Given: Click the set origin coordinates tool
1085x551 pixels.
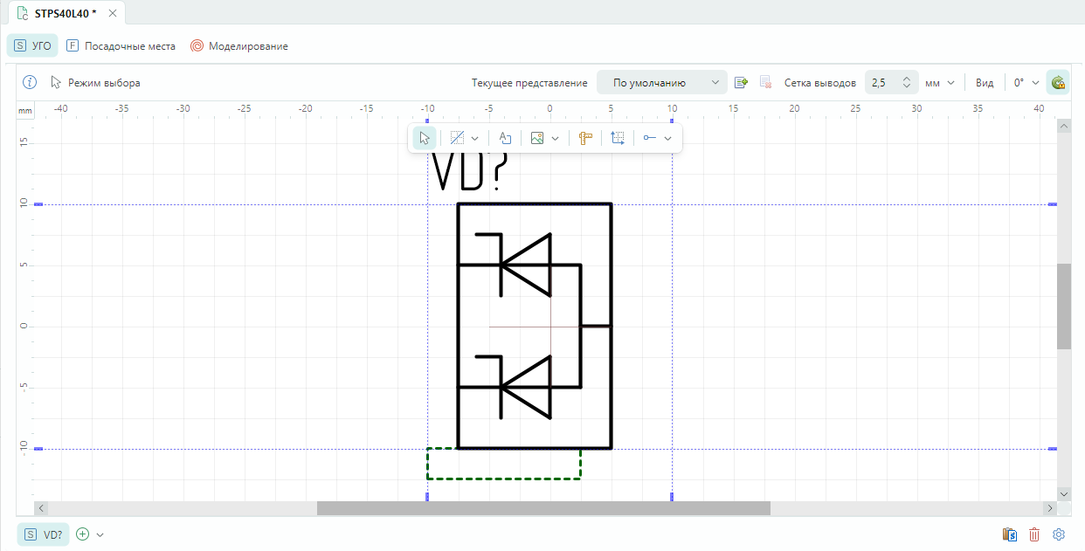Looking at the screenshot, I should pyautogui.click(x=618, y=138).
